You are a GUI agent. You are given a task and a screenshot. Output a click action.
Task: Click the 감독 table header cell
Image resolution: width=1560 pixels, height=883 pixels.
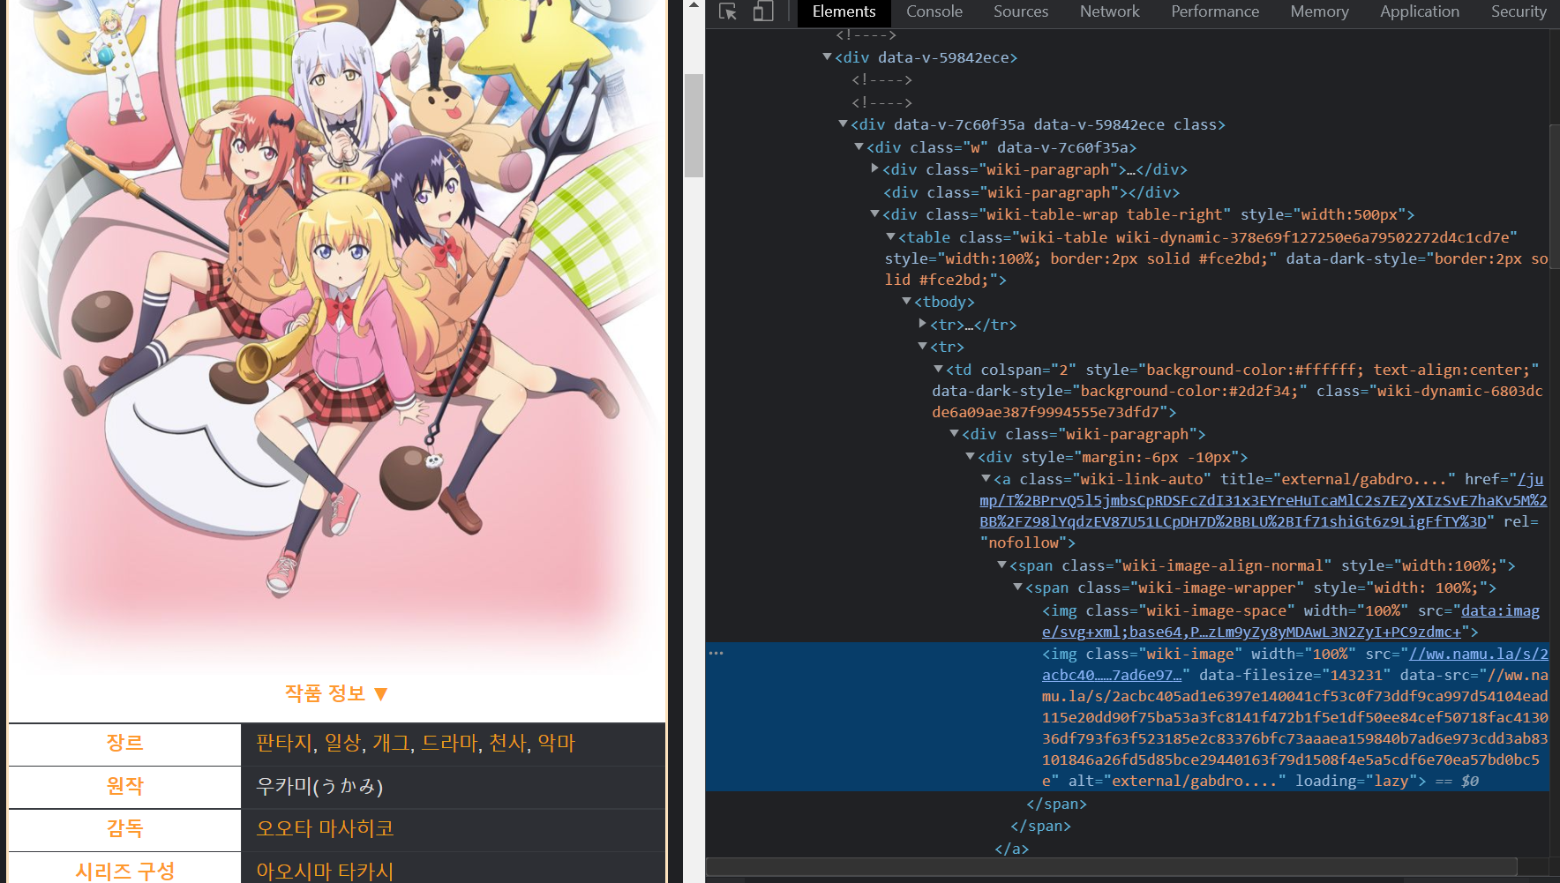pyautogui.click(x=124, y=828)
